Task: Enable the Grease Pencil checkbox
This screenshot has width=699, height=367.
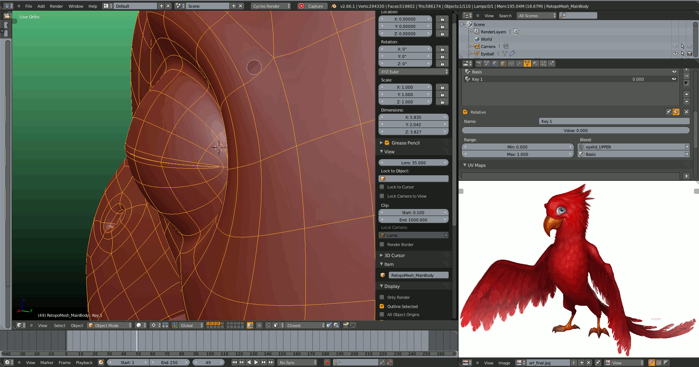Action: click(x=387, y=143)
